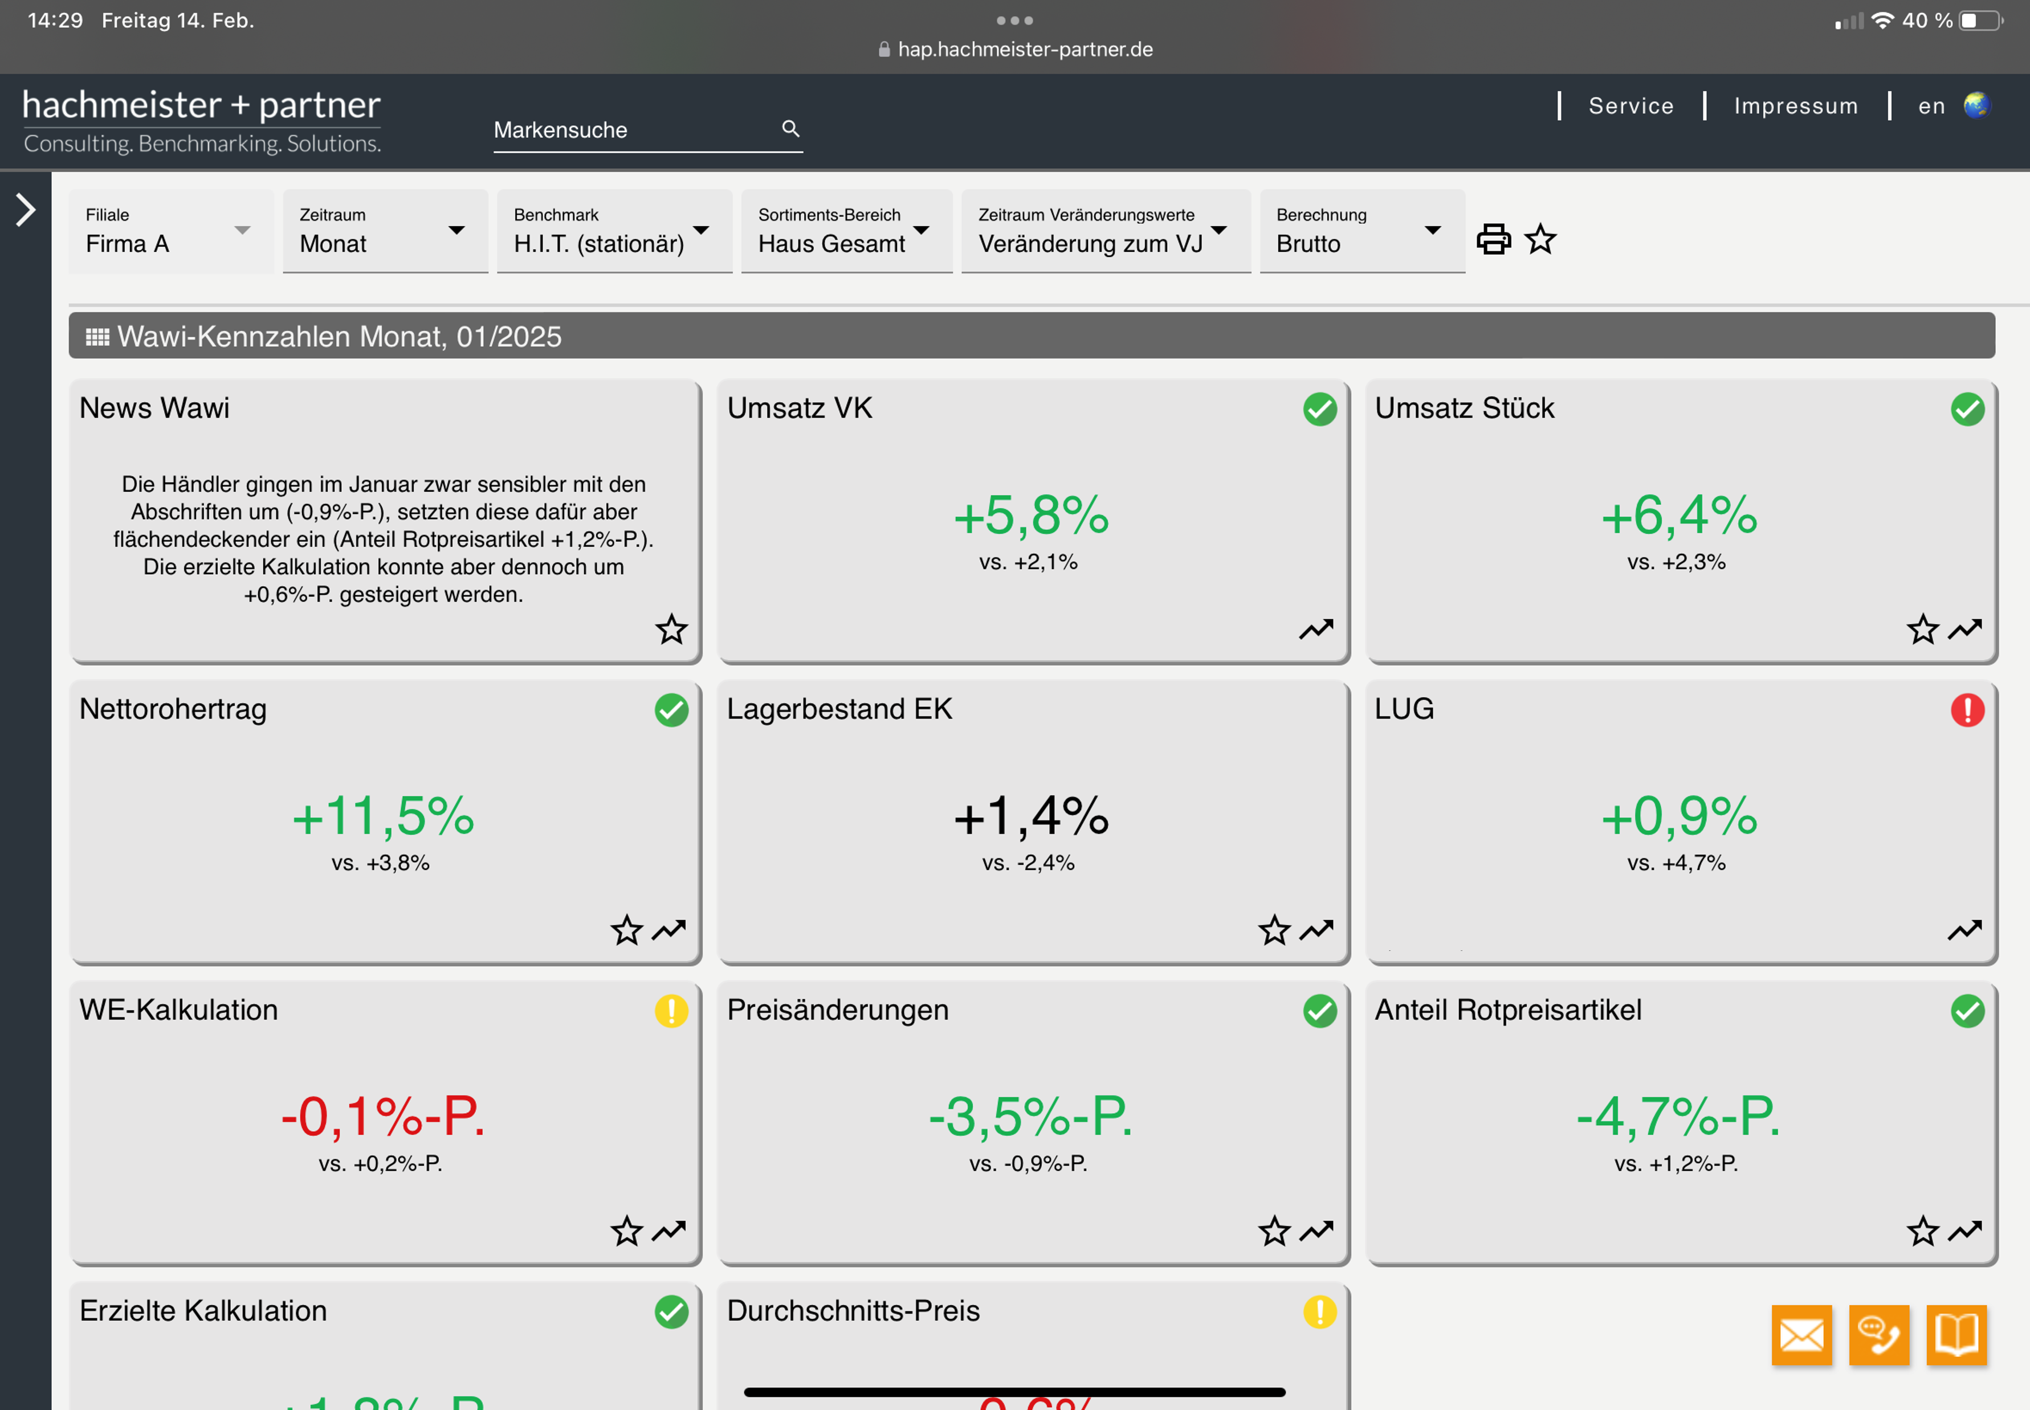This screenshot has height=1410, width=2030.
Task: Open trend chart for LUG tile
Action: pyautogui.click(x=1964, y=930)
